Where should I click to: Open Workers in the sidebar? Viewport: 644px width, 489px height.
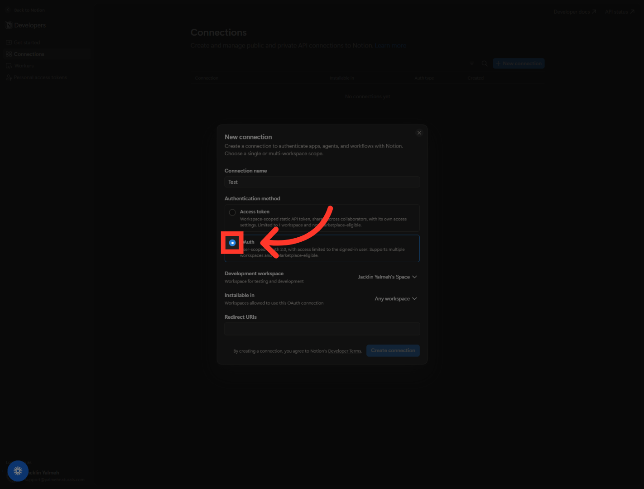(48, 66)
